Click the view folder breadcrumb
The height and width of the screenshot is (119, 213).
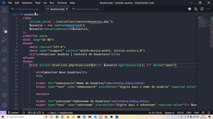click(14, 15)
